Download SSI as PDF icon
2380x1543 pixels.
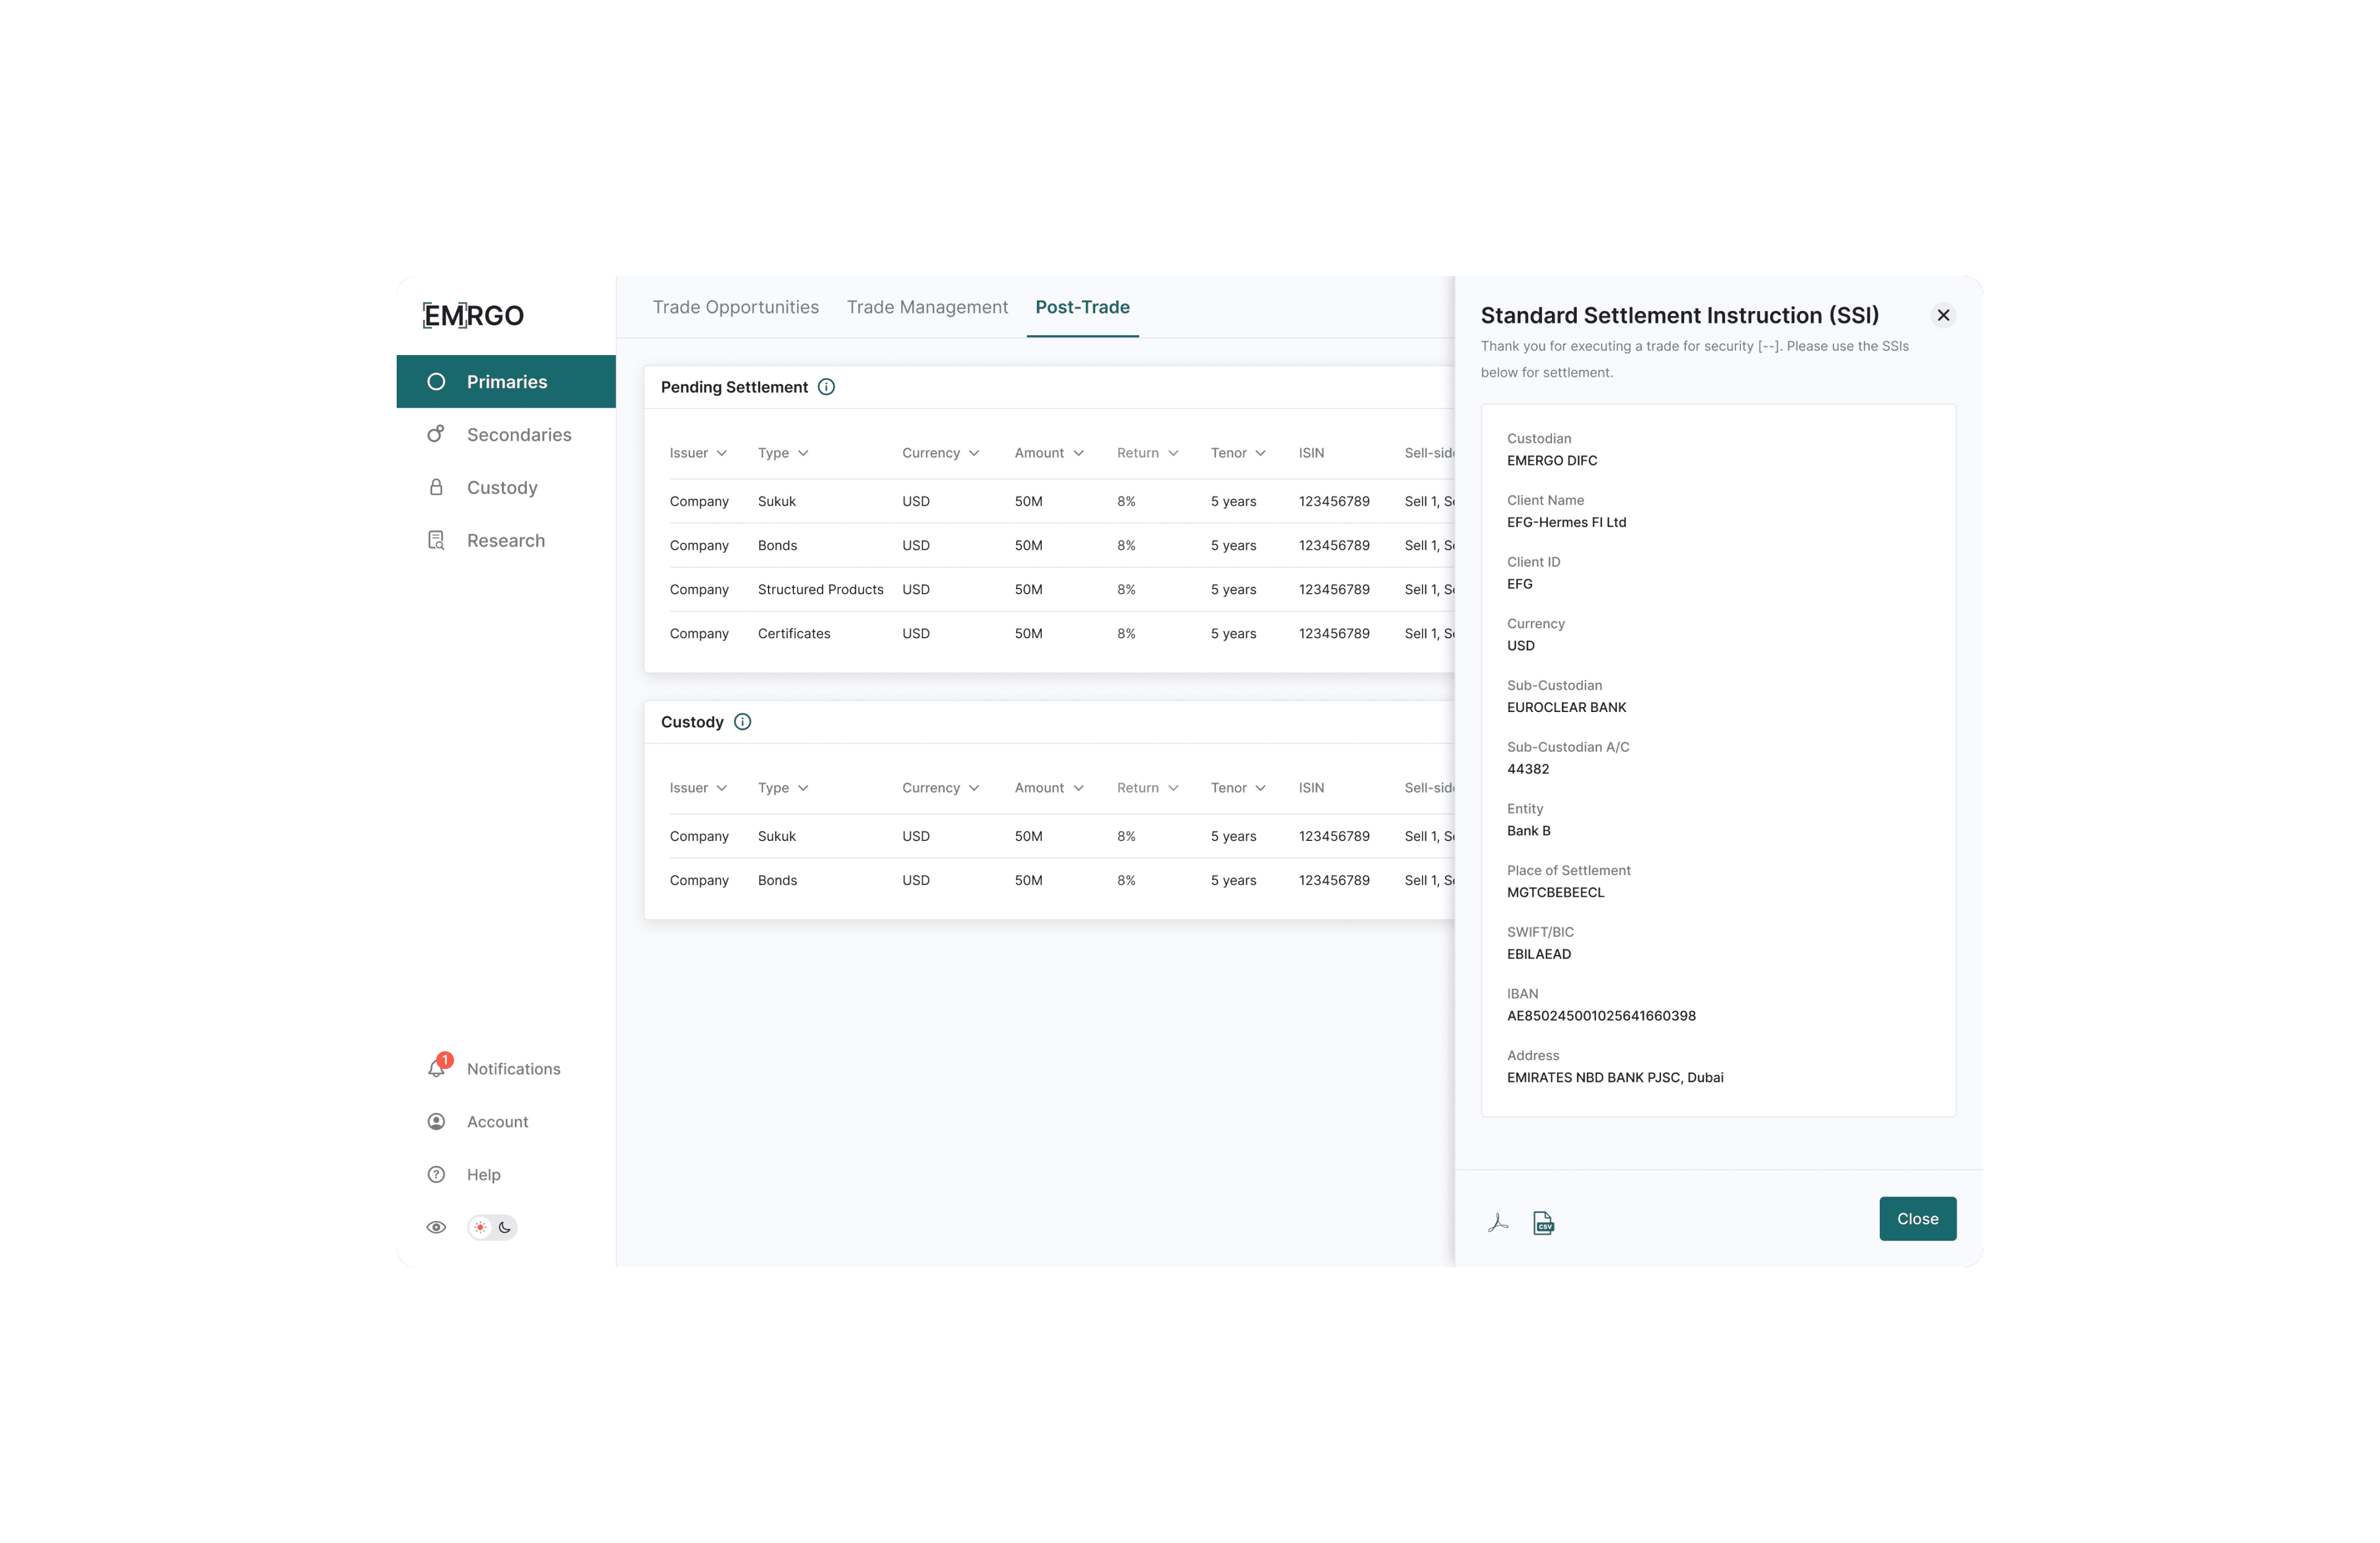(1497, 1222)
